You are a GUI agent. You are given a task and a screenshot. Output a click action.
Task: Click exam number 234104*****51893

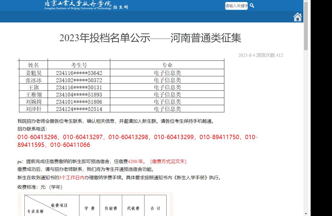(x=79, y=94)
